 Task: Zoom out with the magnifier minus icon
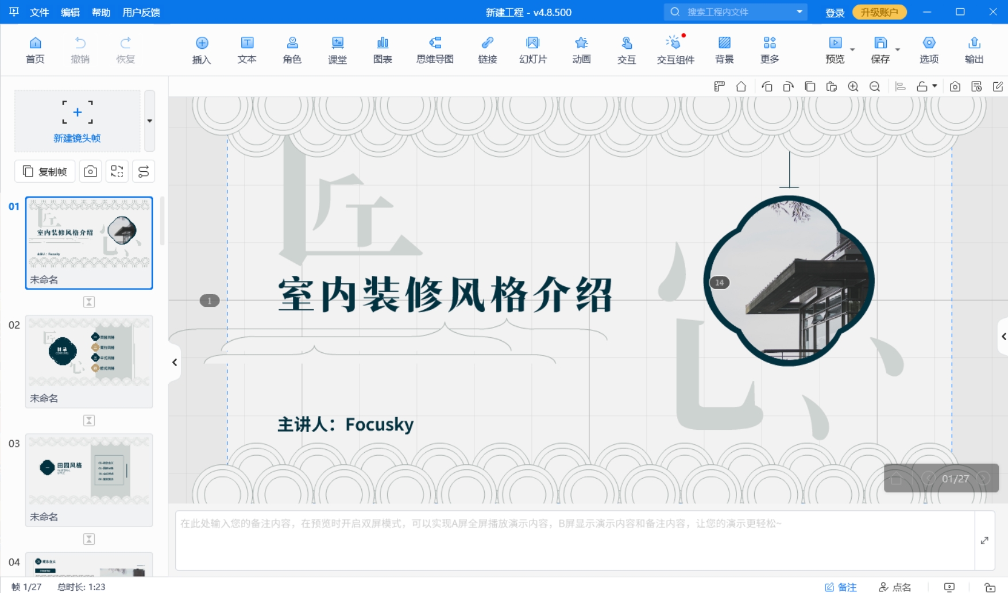click(875, 86)
